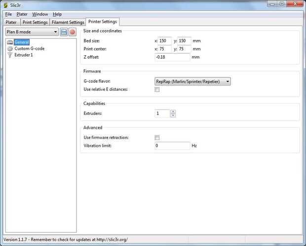Click the Extruders number field
The image size is (306, 246).
pos(162,113)
